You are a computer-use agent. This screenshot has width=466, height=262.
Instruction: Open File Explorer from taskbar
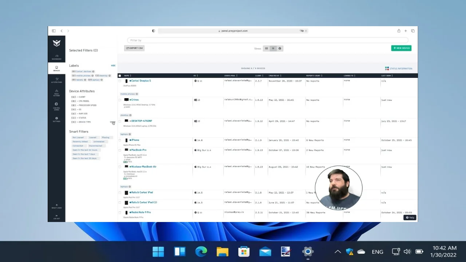(x=222, y=251)
